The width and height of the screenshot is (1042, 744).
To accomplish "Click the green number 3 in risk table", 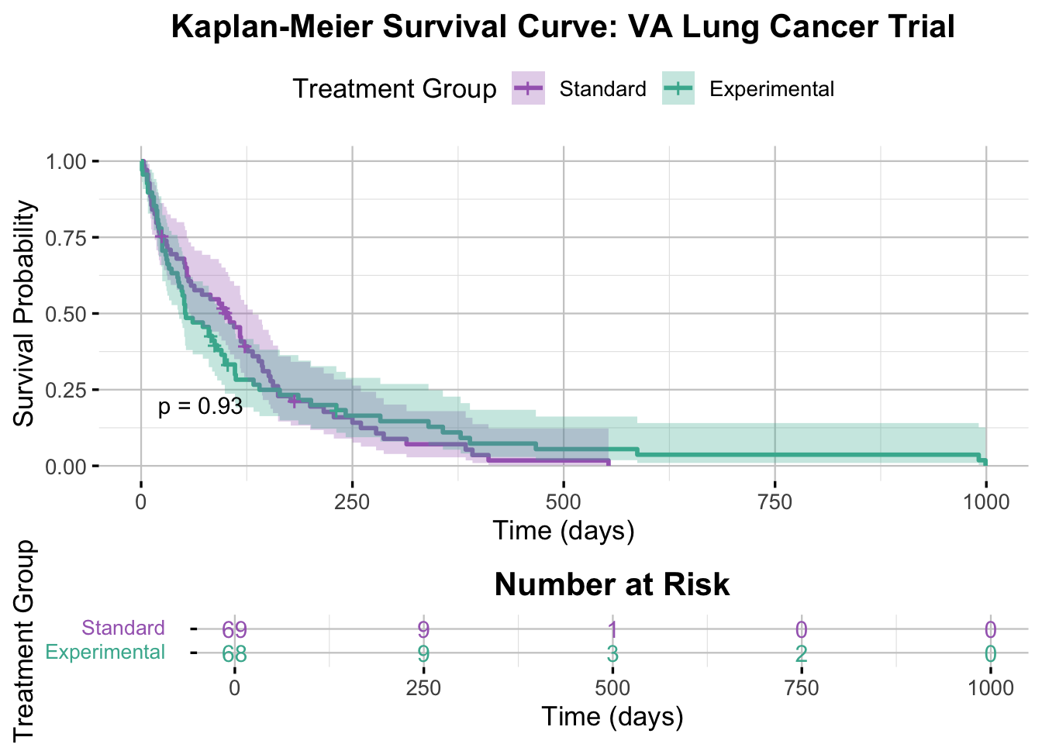I will tap(612, 654).
